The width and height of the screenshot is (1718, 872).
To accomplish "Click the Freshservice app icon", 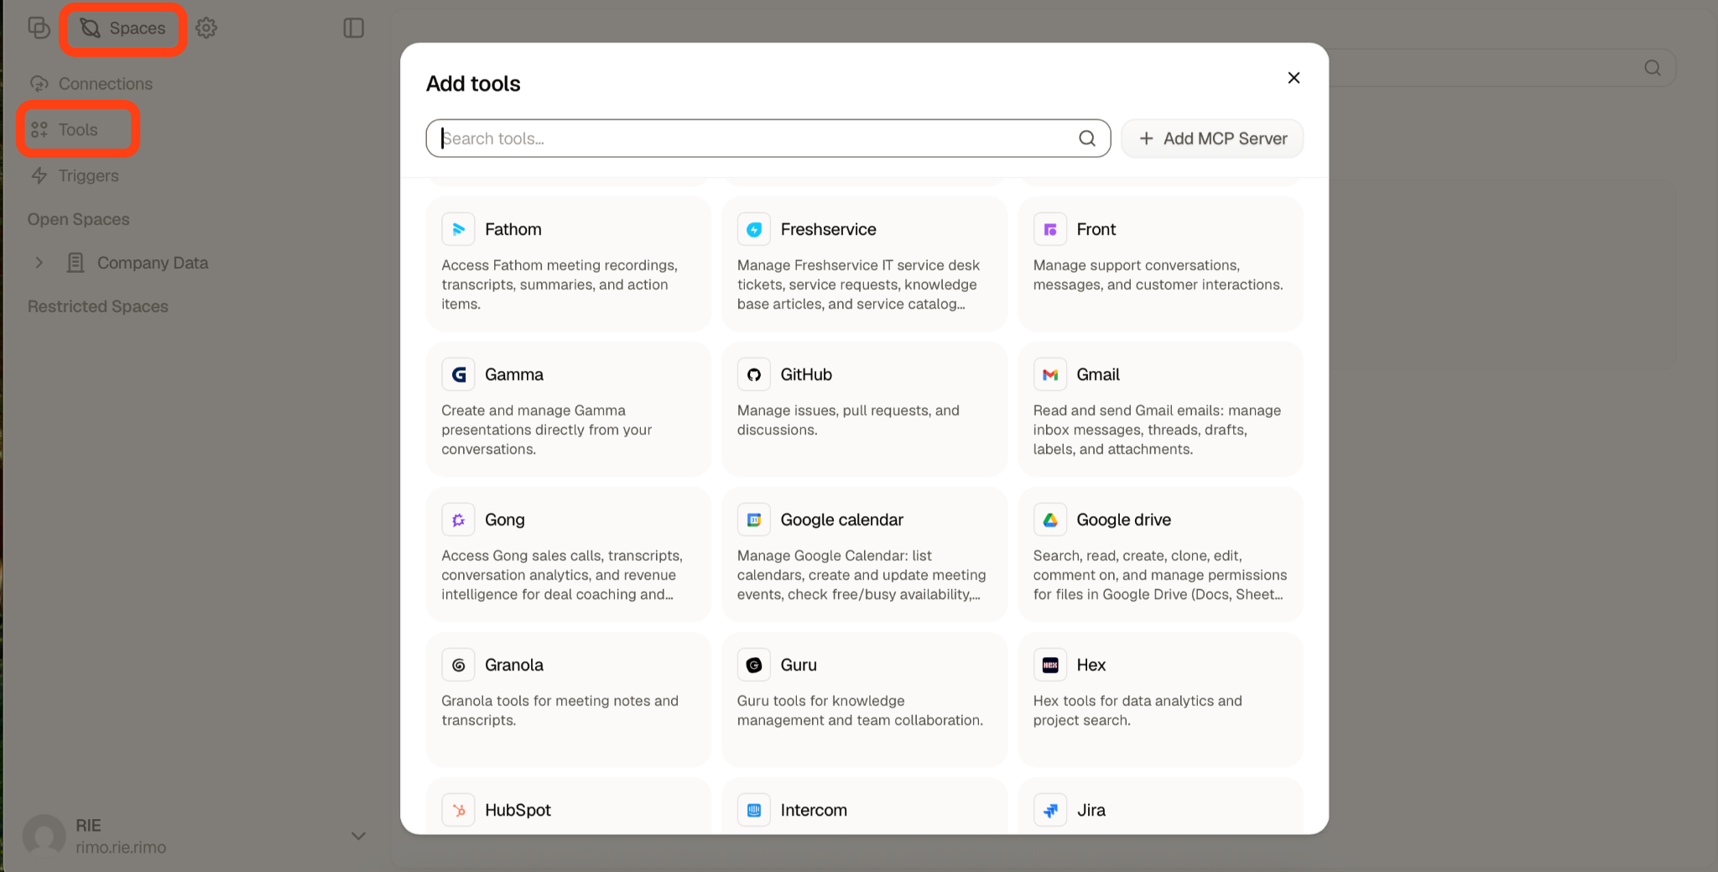I will [754, 229].
